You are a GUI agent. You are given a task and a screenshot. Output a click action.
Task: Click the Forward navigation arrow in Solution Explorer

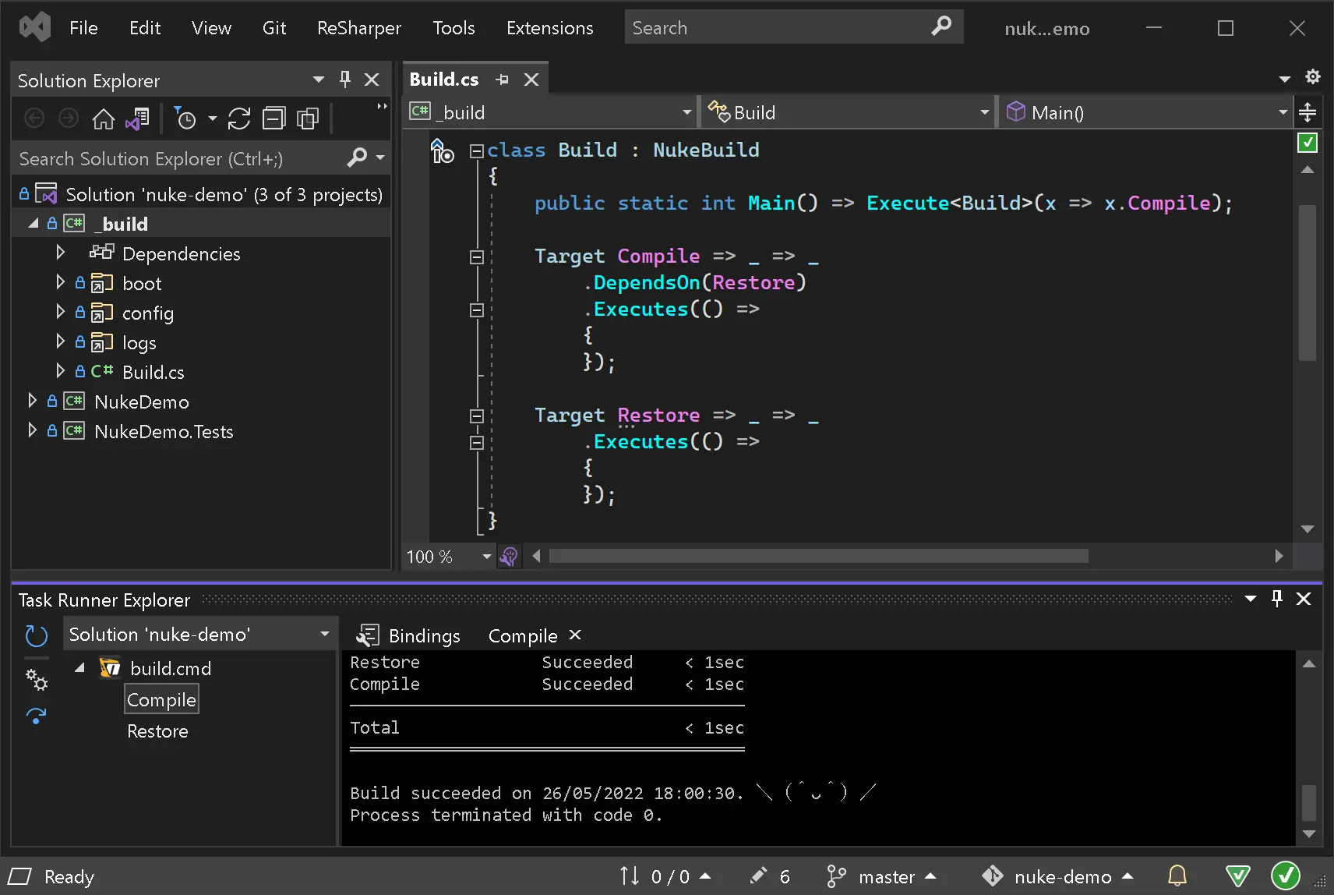click(x=69, y=119)
